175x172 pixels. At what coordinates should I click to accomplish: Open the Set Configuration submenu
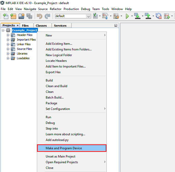pyautogui.click(x=72, y=109)
